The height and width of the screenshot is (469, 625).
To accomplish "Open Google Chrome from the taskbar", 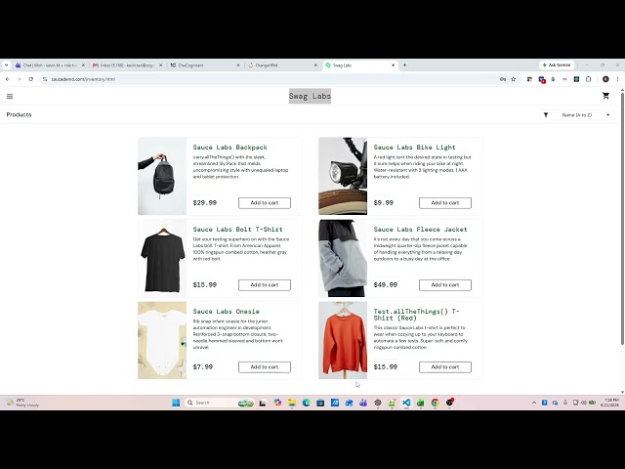I will (435, 403).
